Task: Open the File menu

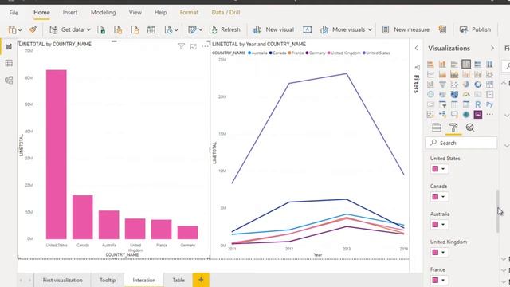Action: click(x=14, y=13)
